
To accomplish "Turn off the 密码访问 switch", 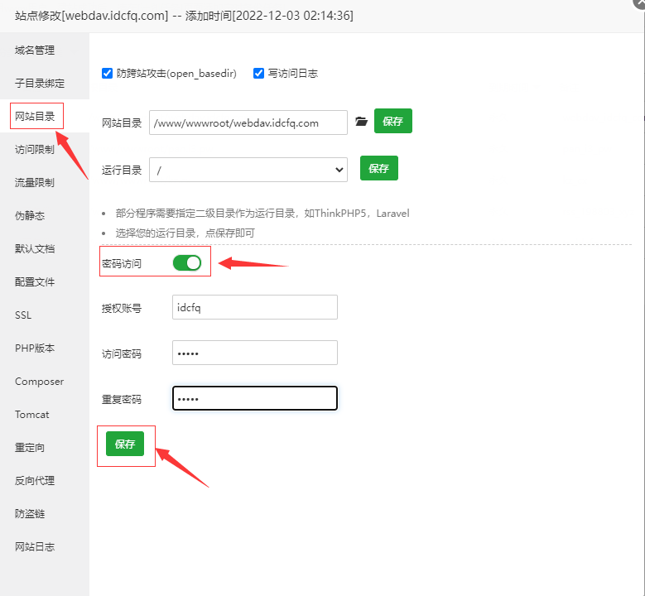I will coord(187,263).
